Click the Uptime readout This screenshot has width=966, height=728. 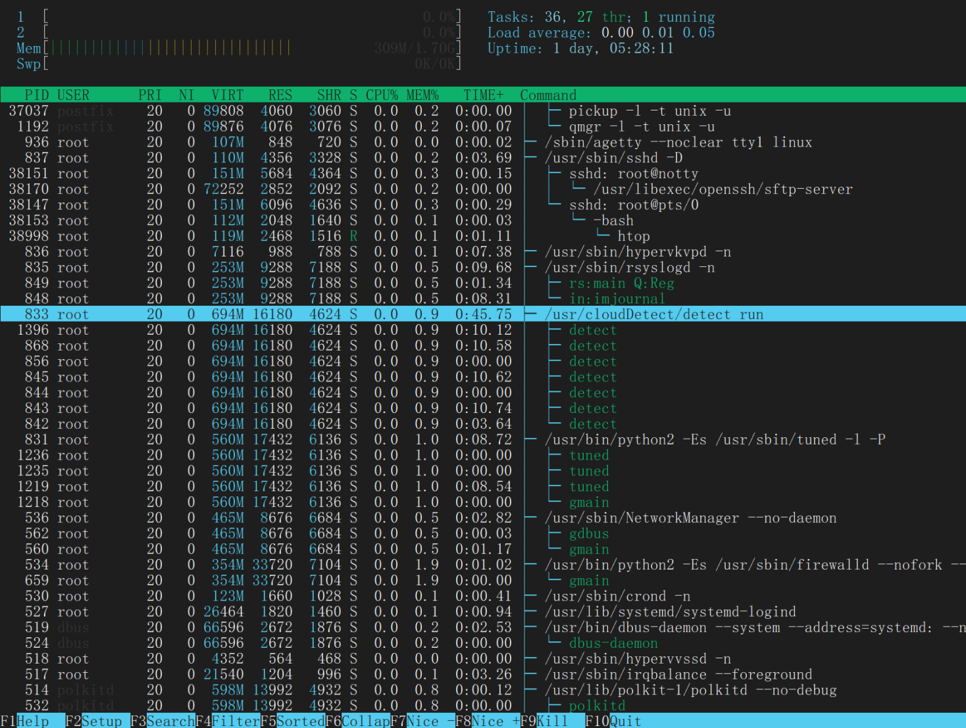[580, 48]
